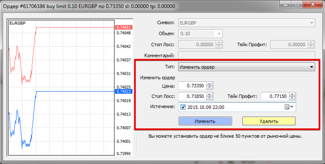
Task: Click the red ask price label 0.74051
Action: pos(123,28)
